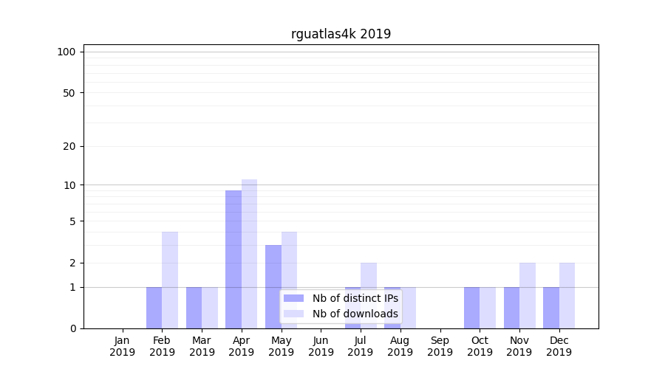The width and height of the screenshot is (665, 369).
Task: Click the April downloads bar
Action: 249,254
